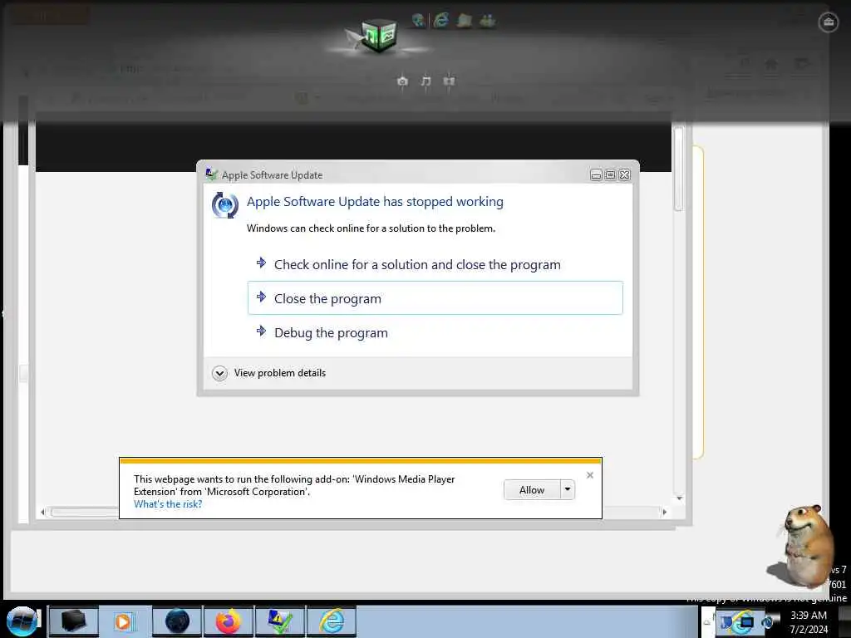The width and height of the screenshot is (851, 638).
Task: Choose Debug the program option
Action: [435, 332]
